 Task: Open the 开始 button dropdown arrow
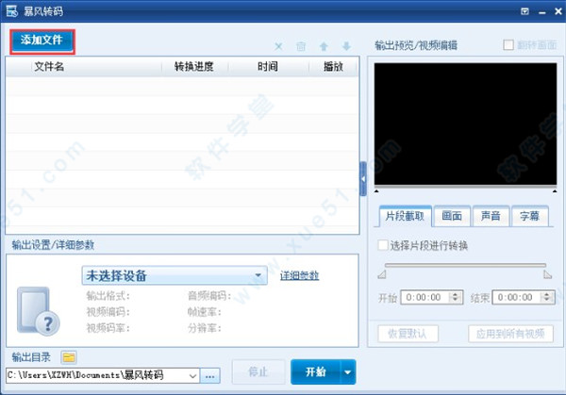347,372
